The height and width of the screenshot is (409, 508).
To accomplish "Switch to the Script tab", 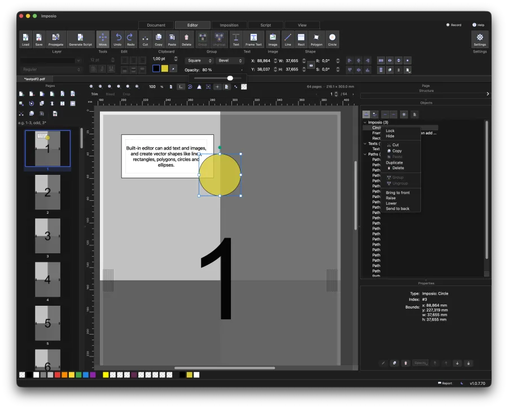I will pos(266,25).
